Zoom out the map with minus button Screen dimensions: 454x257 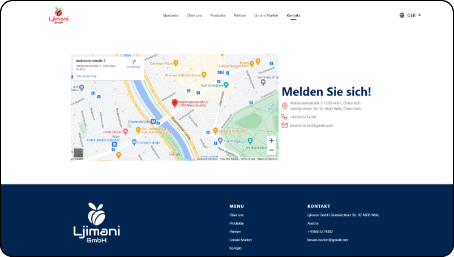click(x=271, y=150)
